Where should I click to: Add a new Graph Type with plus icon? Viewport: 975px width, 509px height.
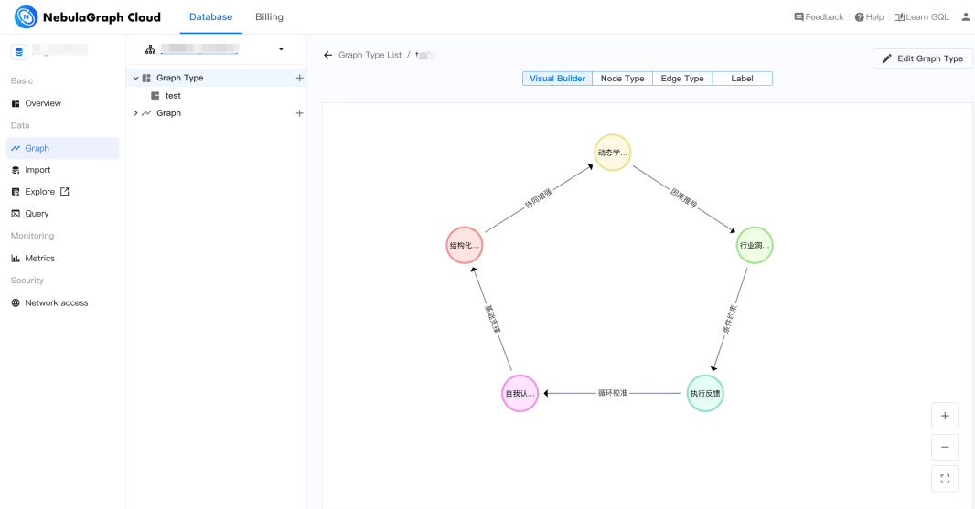299,79
